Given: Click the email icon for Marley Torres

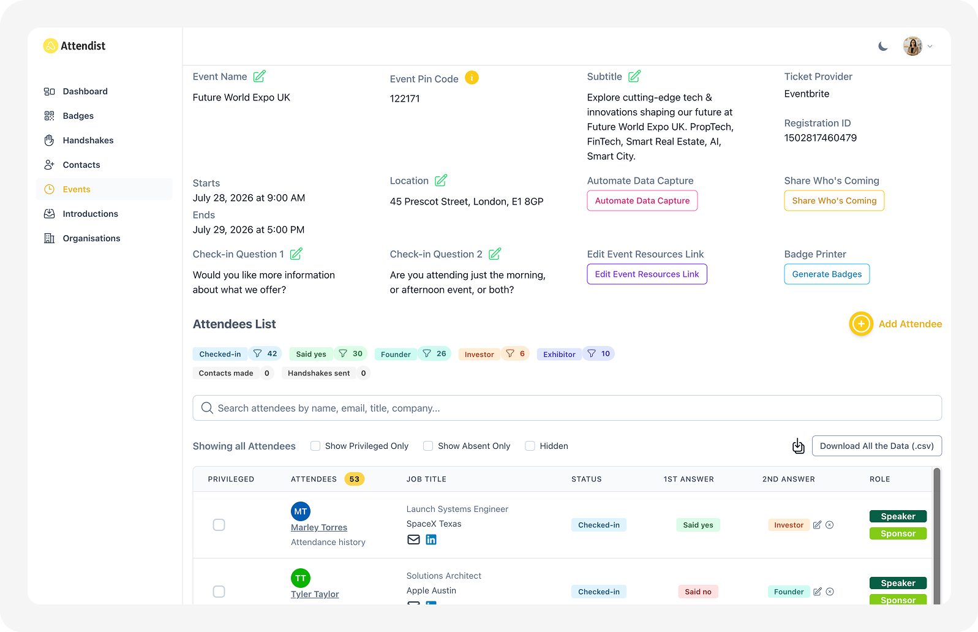Looking at the screenshot, I should [414, 540].
